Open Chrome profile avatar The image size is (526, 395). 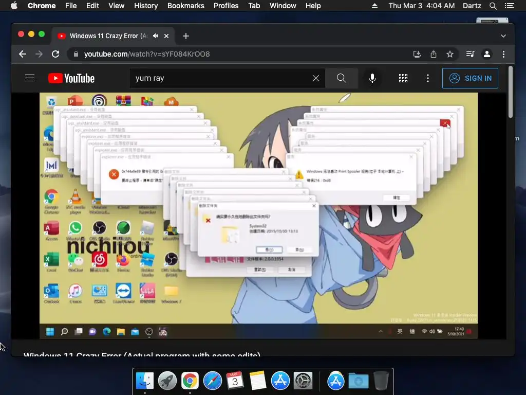[x=487, y=54]
